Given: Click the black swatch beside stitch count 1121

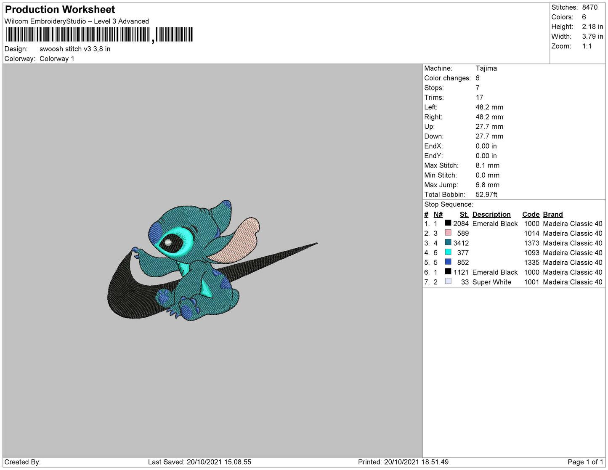Looking at the screenshot, I should (x=448, y=271).
